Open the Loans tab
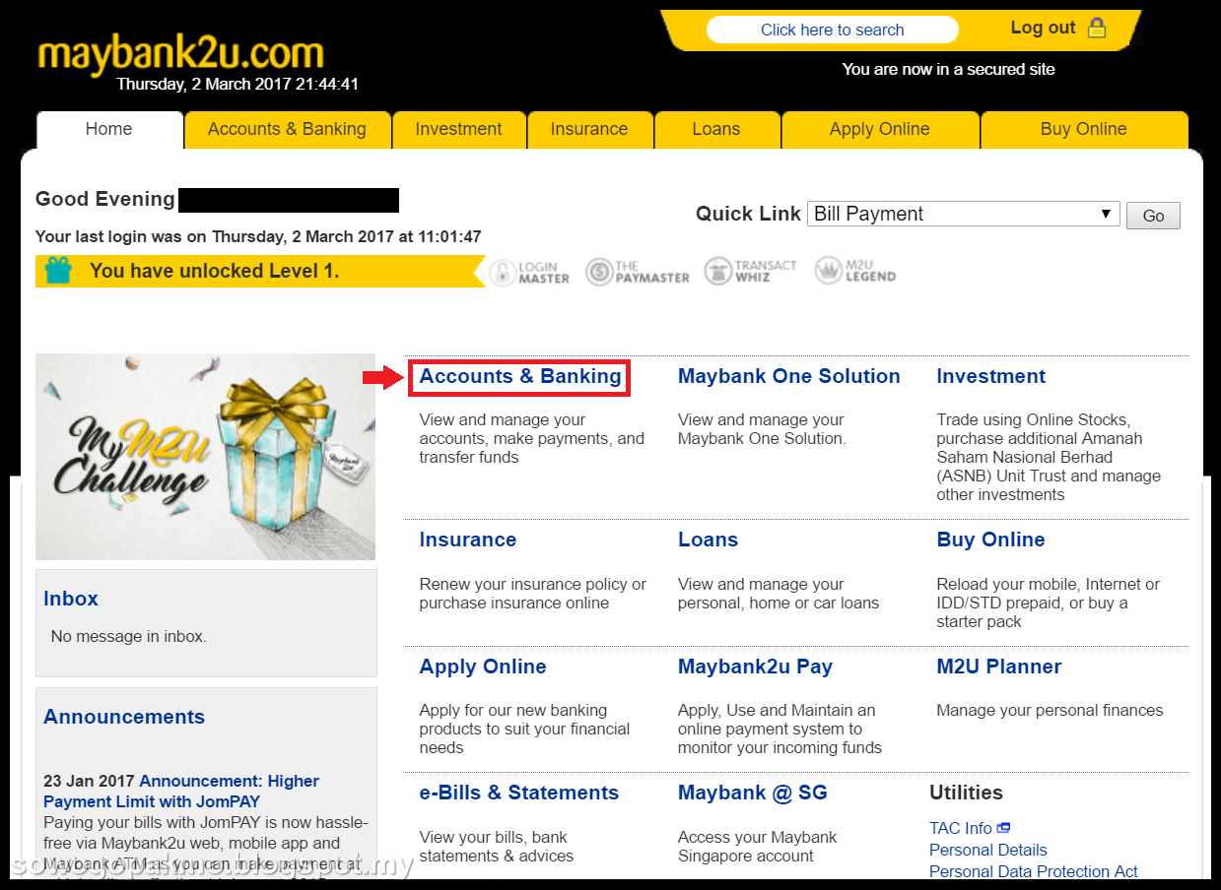Viewport: 1221px width, 890px height. tap(716, 129)
